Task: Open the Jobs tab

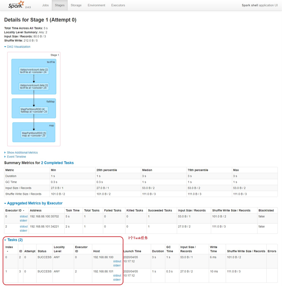Action: (45, 5)
